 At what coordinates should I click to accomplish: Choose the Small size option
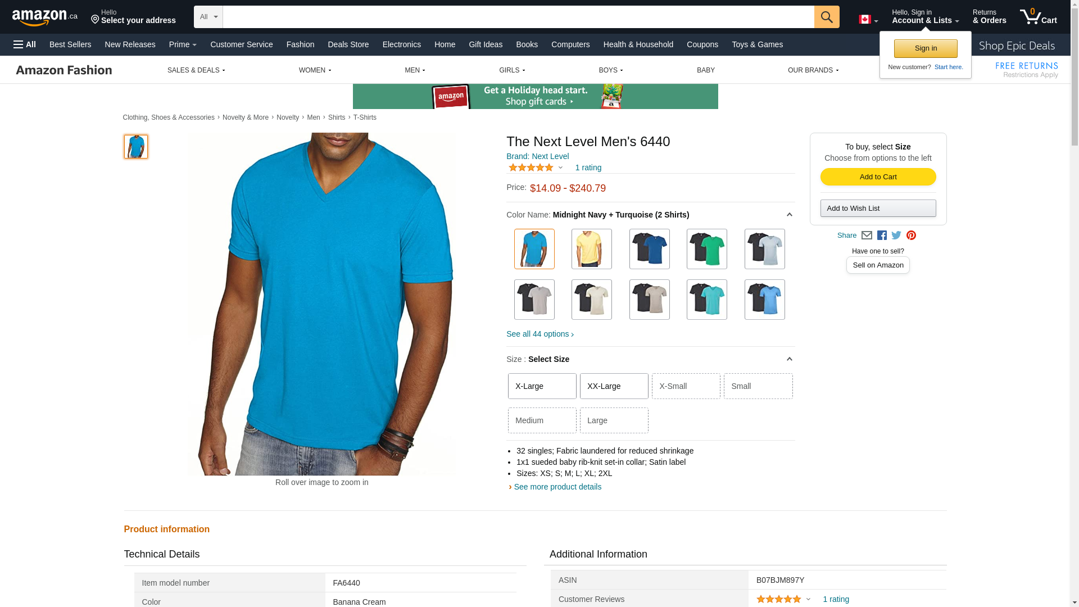point(758,386)
